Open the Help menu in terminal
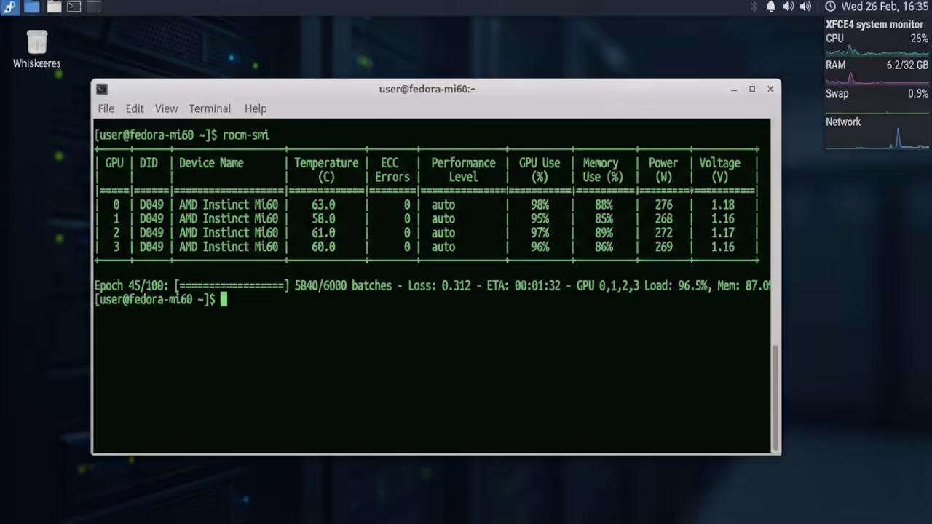Viewport: 932px width, 524px height. [256, 108]
